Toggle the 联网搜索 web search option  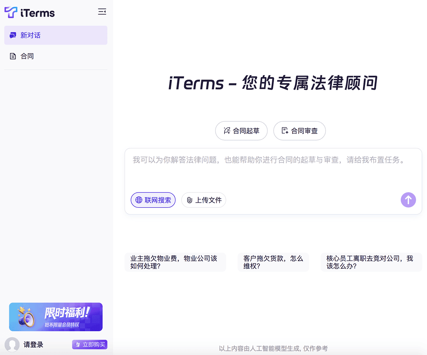click(153, 200)
